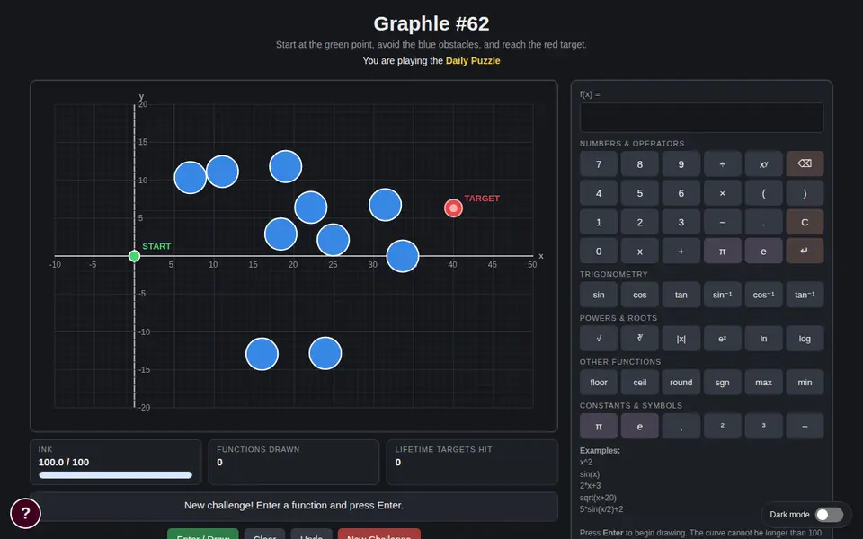Click the number 7 key
The image size is (863, 539).
tap(599, 163)
